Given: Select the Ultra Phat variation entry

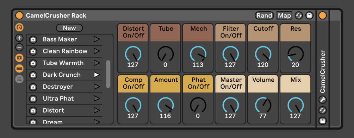Looking at the screenshot, I should (x=64, y=99).
